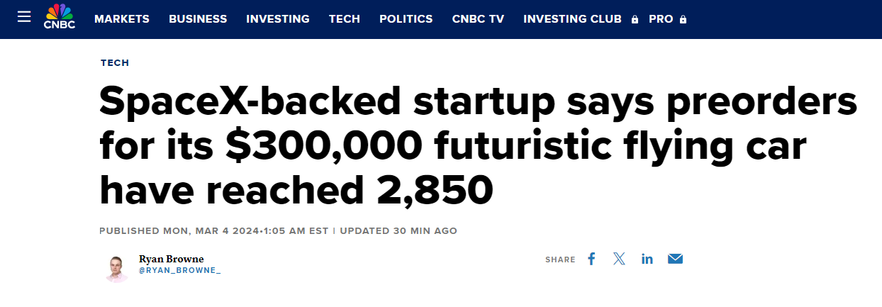Open the Markets menu
The width and height of the screenshot is (882, 307).
coord(122,19)
